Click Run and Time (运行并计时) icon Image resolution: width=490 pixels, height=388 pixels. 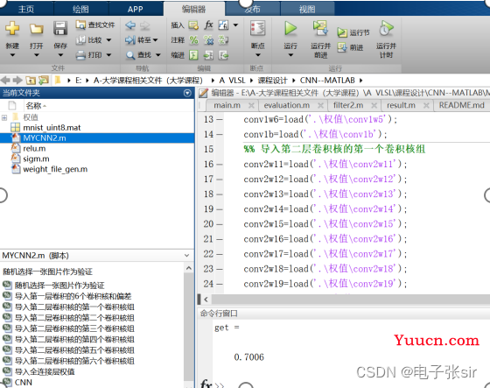(x=386, y=28)
